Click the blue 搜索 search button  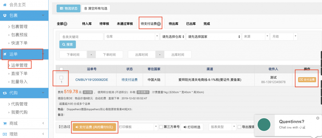click(67, 45)
